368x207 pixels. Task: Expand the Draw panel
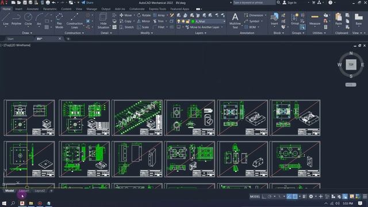pyautogui.click(x=27, y=33)
